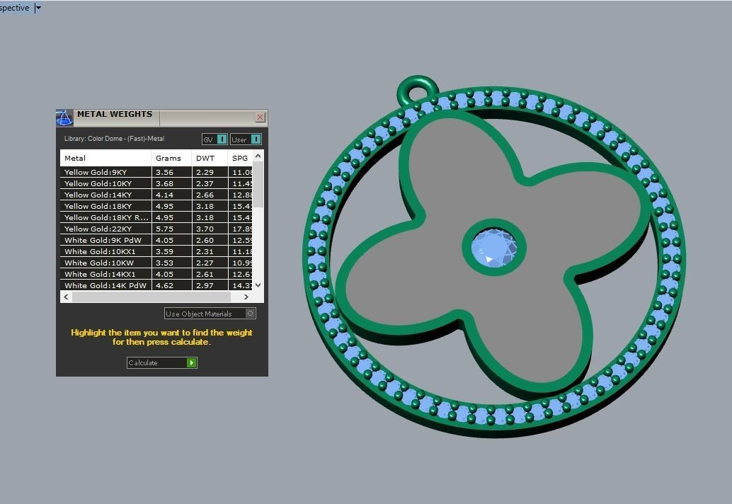
Task: Select the White Gold:14K PdW row
Action: 156,285
